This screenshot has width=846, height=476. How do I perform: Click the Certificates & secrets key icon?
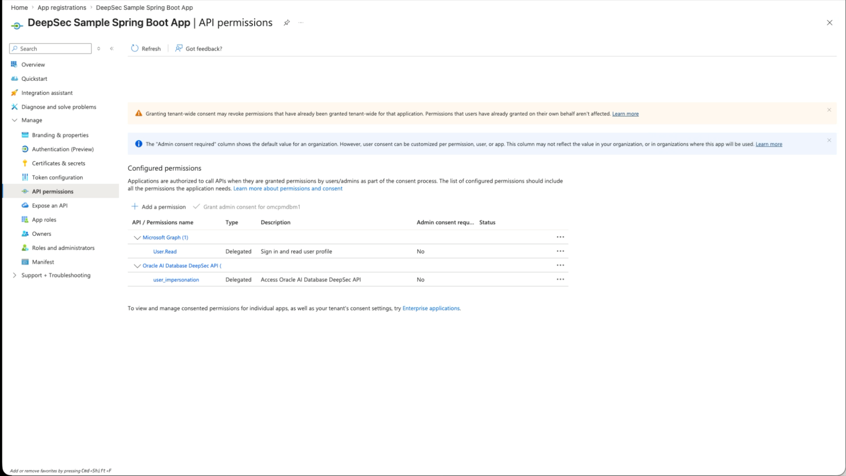tap(25, 163)
